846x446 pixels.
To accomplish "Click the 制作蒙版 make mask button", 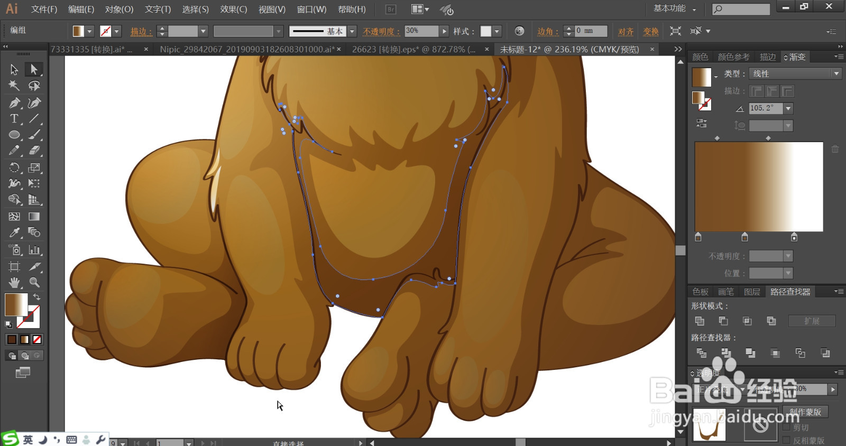I will [x=805, y=412].
